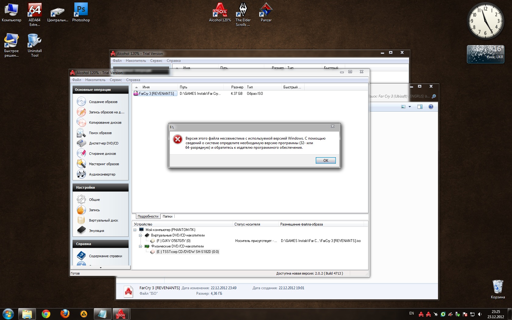Sort image list by Имя column

pos(155,87)
